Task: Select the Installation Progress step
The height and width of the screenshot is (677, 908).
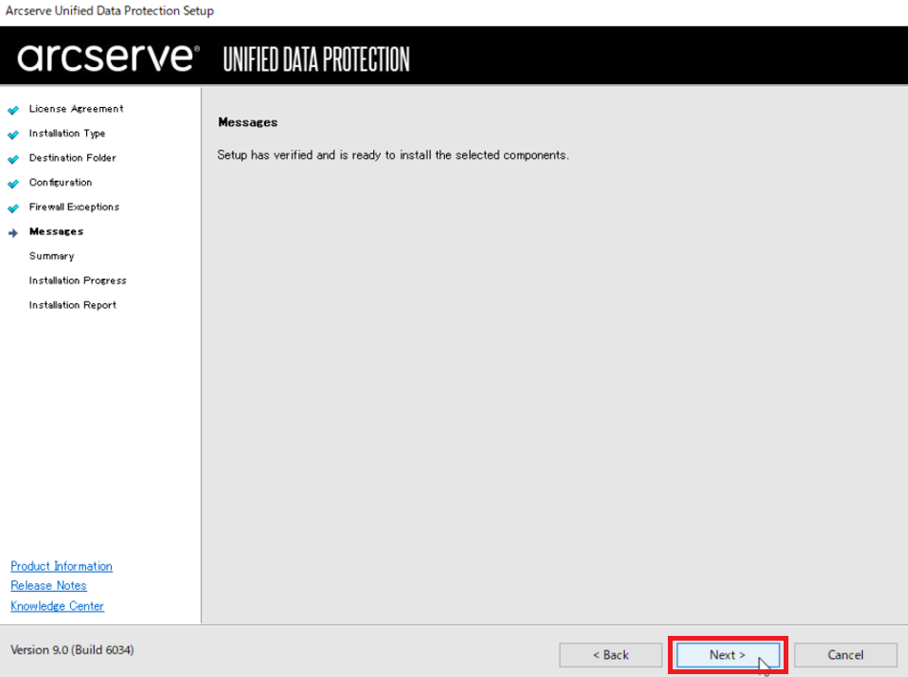Action: point(78,280)
